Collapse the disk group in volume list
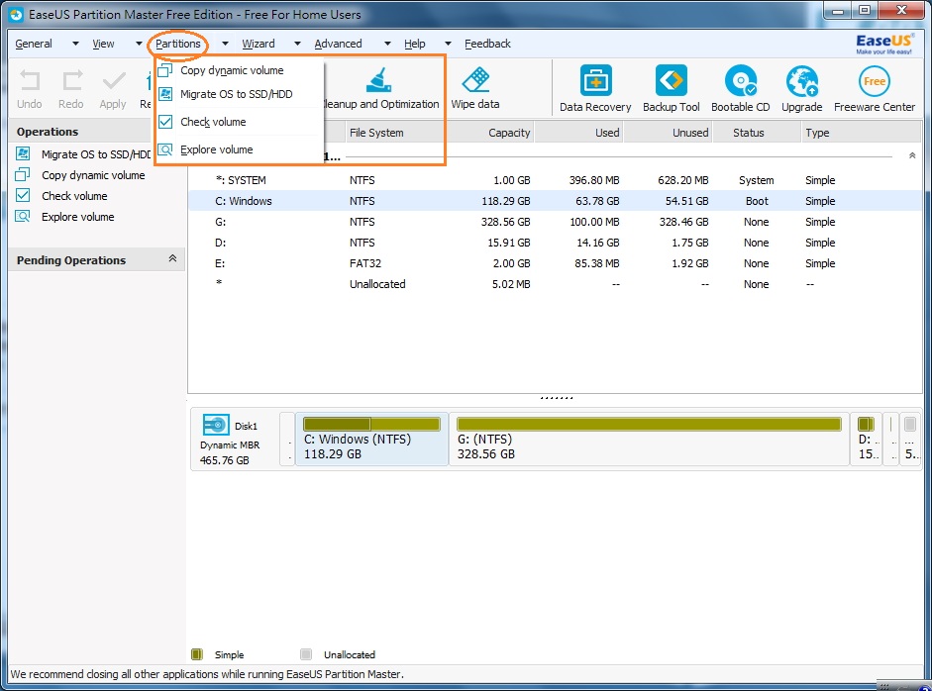 [x=912, y=155]
